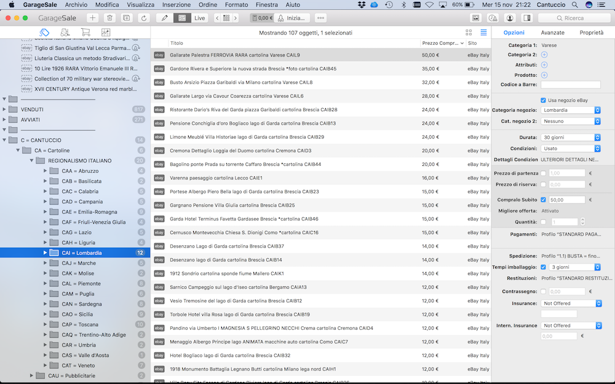Open the Categoria negozio Lombardia dropdown
Viewport: 615px width, 384px height.
(571, 110)
